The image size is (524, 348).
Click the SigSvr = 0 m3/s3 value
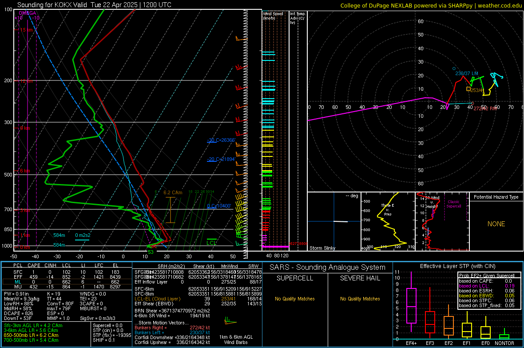98,318
